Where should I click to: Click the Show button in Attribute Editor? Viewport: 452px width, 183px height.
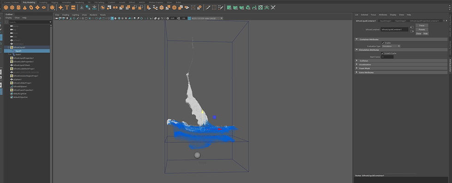tap(419, 34)
